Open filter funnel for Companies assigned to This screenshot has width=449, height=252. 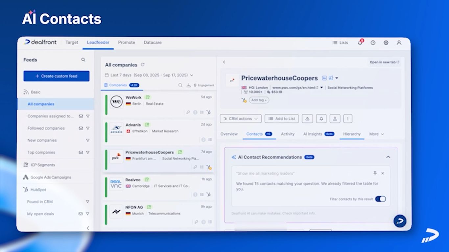coord(88,116)
